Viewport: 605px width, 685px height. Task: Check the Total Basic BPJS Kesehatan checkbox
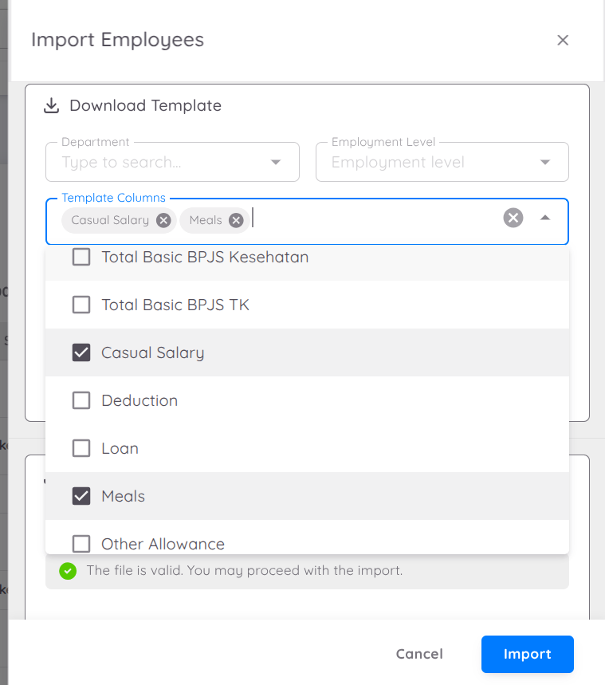pos(81,257)
